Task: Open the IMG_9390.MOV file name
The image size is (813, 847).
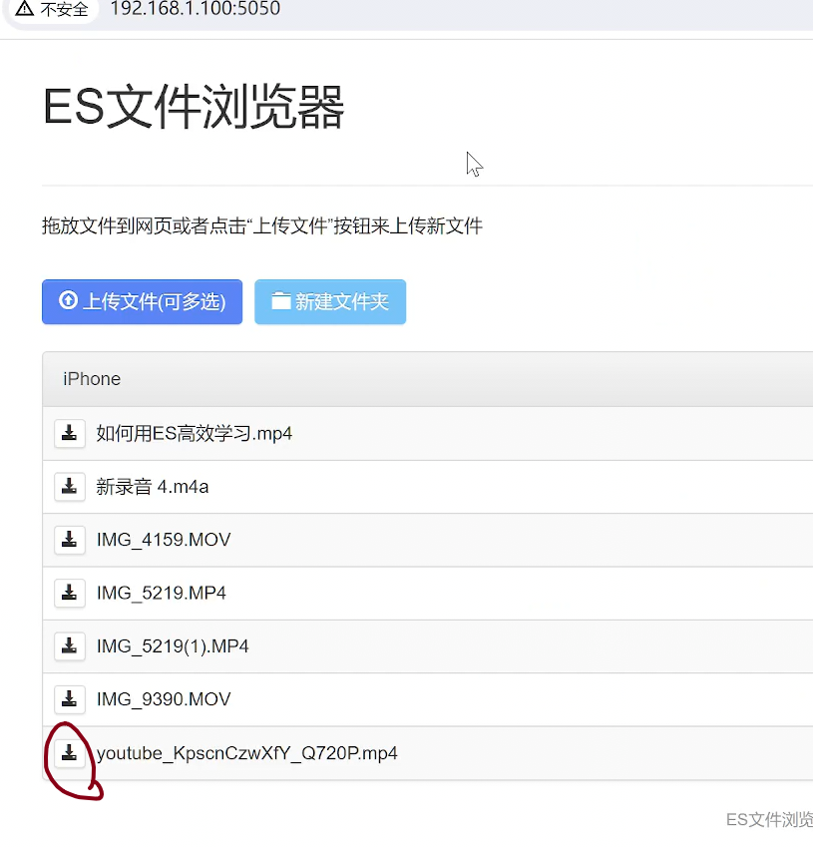Action: pos(163,699)
